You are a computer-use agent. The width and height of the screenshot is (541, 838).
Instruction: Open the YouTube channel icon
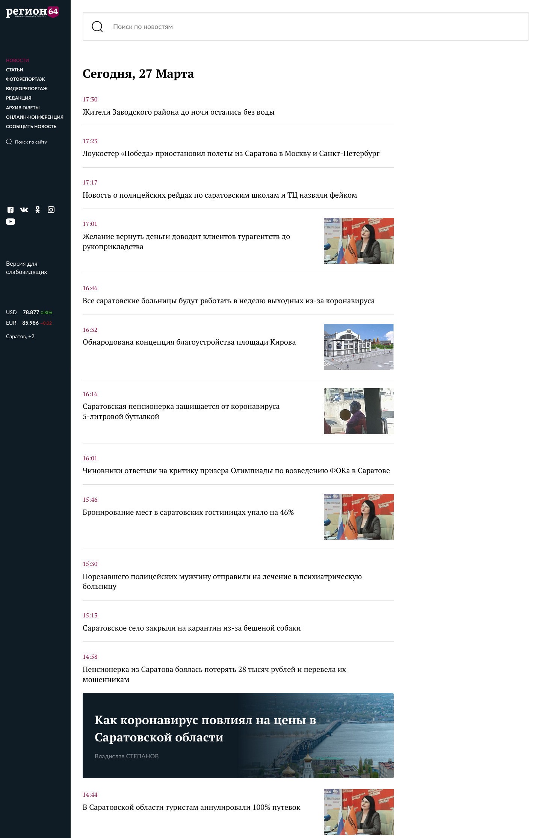[x=11, y=222]
